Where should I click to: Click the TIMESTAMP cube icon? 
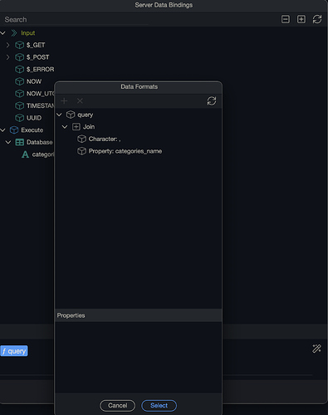coord(19,105)
